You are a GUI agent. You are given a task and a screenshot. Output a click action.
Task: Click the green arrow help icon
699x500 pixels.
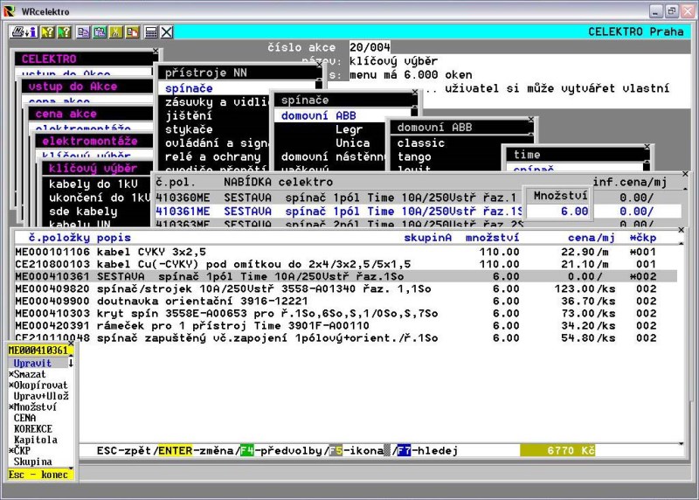click(x=64, y=31)
